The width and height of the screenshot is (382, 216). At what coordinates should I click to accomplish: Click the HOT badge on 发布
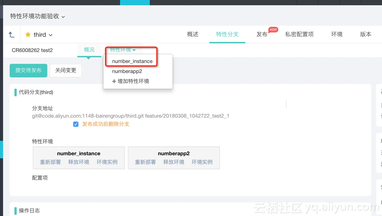(x=273, y=30)
